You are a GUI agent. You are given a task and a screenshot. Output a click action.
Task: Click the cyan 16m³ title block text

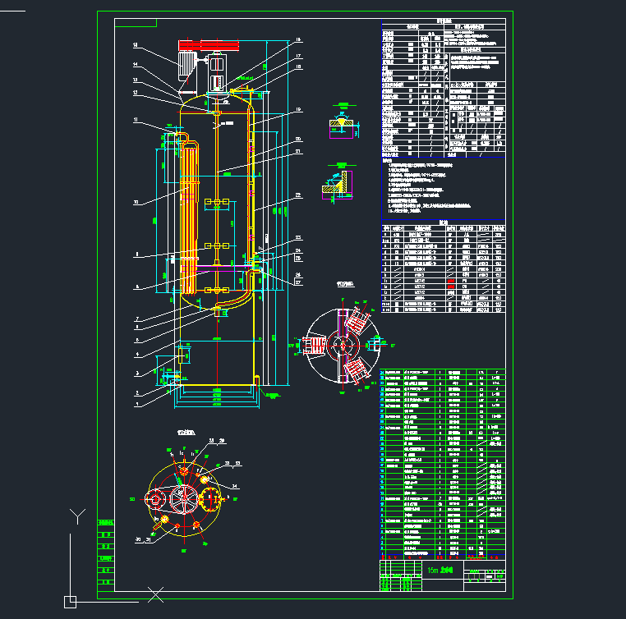pos(433,569)
